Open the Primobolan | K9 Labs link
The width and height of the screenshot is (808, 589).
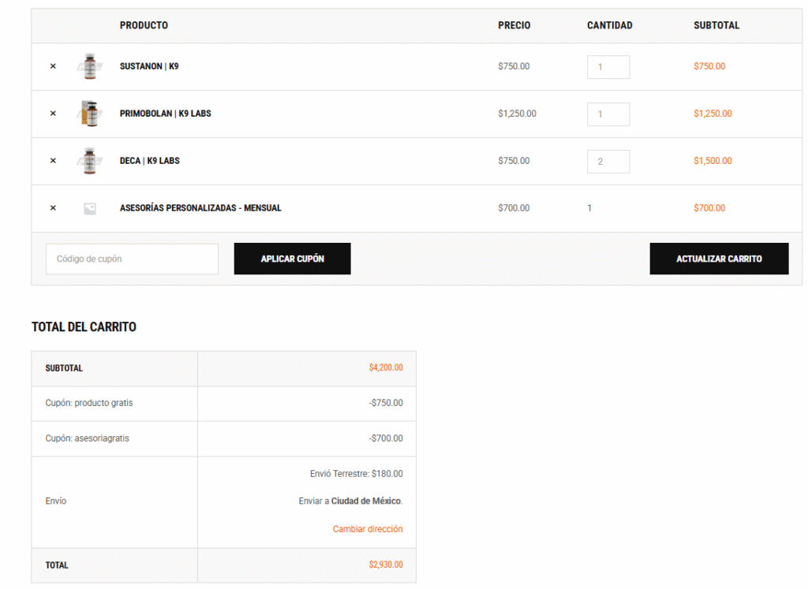tap(165, 114)
